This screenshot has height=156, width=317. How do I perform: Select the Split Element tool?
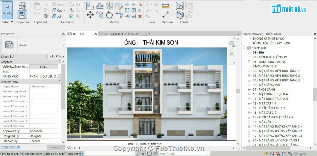click(x=127, y=4)
